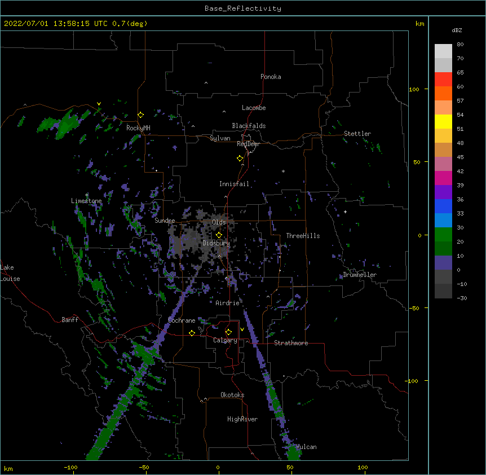Viewport: 486px width, 475px height.
Task: Click the Calgary city label
Action: point(226,340)
